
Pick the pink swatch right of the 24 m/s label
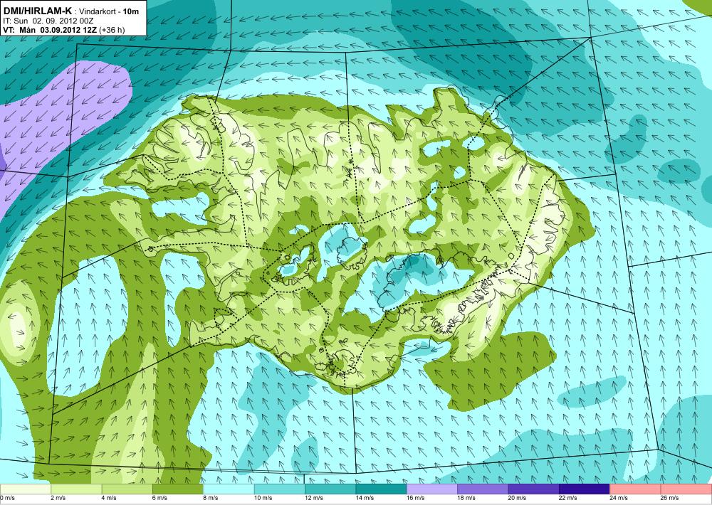[x=635, y=489]
